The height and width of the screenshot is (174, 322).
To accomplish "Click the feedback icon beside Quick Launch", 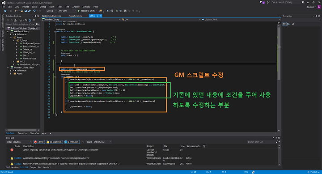I will coord(268,2).
